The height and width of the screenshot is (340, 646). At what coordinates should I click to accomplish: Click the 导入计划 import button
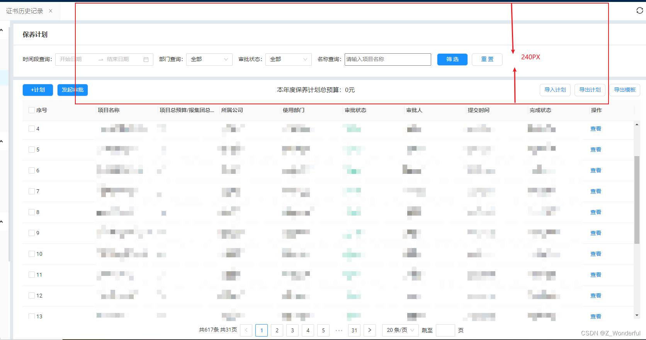pos(555,90)
